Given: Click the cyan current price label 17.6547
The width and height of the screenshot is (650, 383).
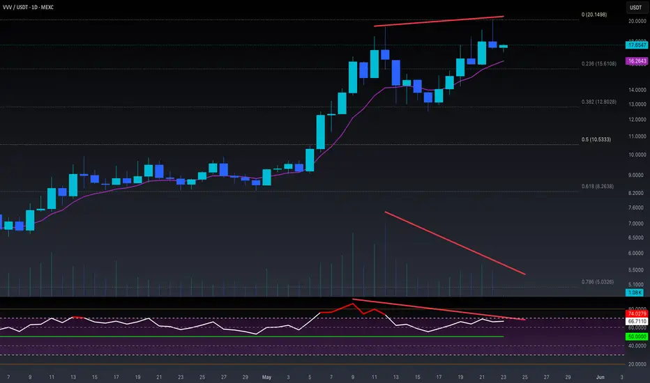Looking at the screenshot, I should tap(637, 45).
